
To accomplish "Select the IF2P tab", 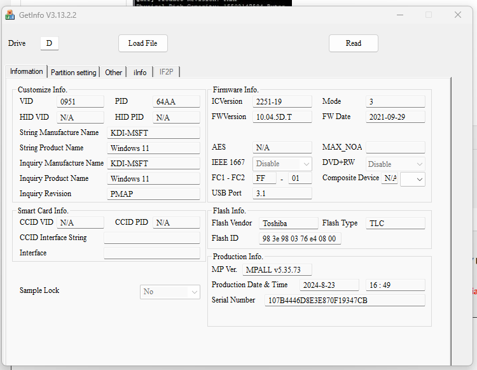I will coord(167,72).
